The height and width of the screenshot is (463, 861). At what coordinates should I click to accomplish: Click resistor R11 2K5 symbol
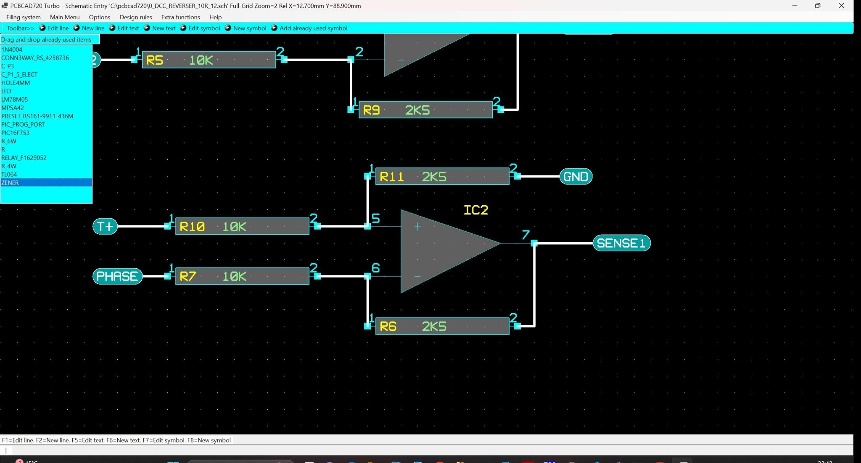pos(442,176)
